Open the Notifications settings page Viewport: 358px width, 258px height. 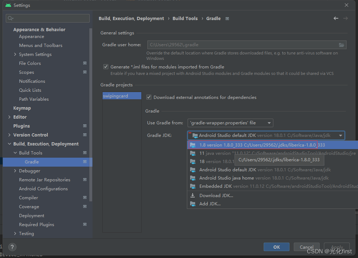pos(32,81)
